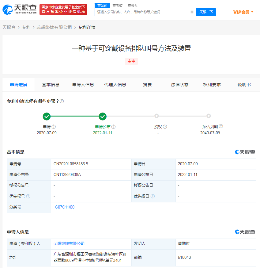Select inventor name 黄励哲

pos(184,243)
